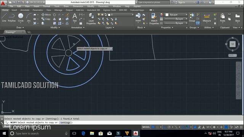Toggle group selection on/off icon
This screenshot has height=137, width=244.
click(197, 23)
